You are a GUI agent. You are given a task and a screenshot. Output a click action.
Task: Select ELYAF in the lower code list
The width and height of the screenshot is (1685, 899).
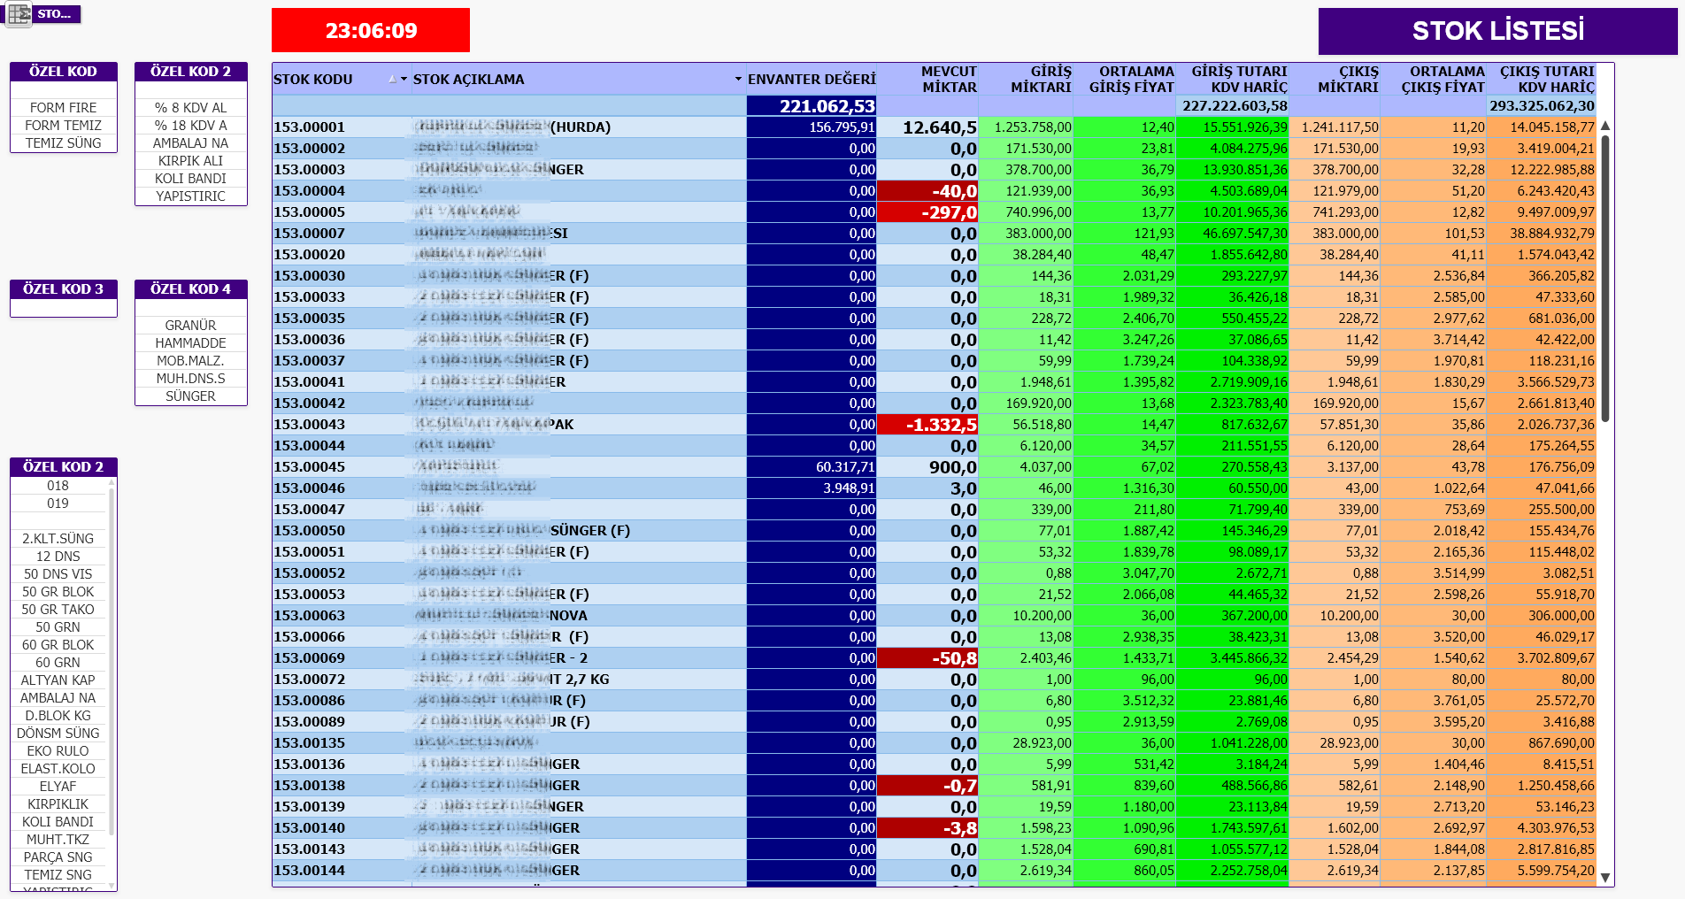click(58, 787)
